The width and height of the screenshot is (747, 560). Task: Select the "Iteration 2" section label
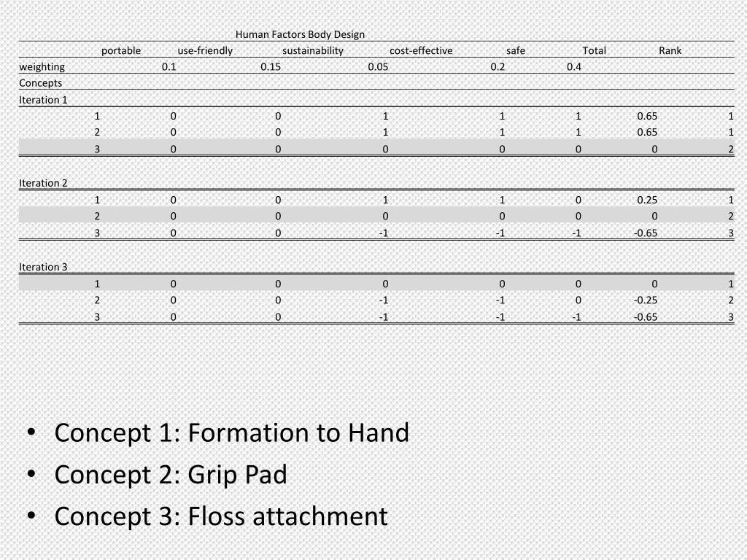click(43, 183)
